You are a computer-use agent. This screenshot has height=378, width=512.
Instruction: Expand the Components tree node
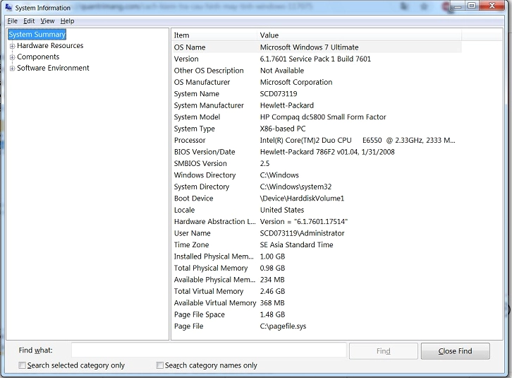tap(13, 57)
